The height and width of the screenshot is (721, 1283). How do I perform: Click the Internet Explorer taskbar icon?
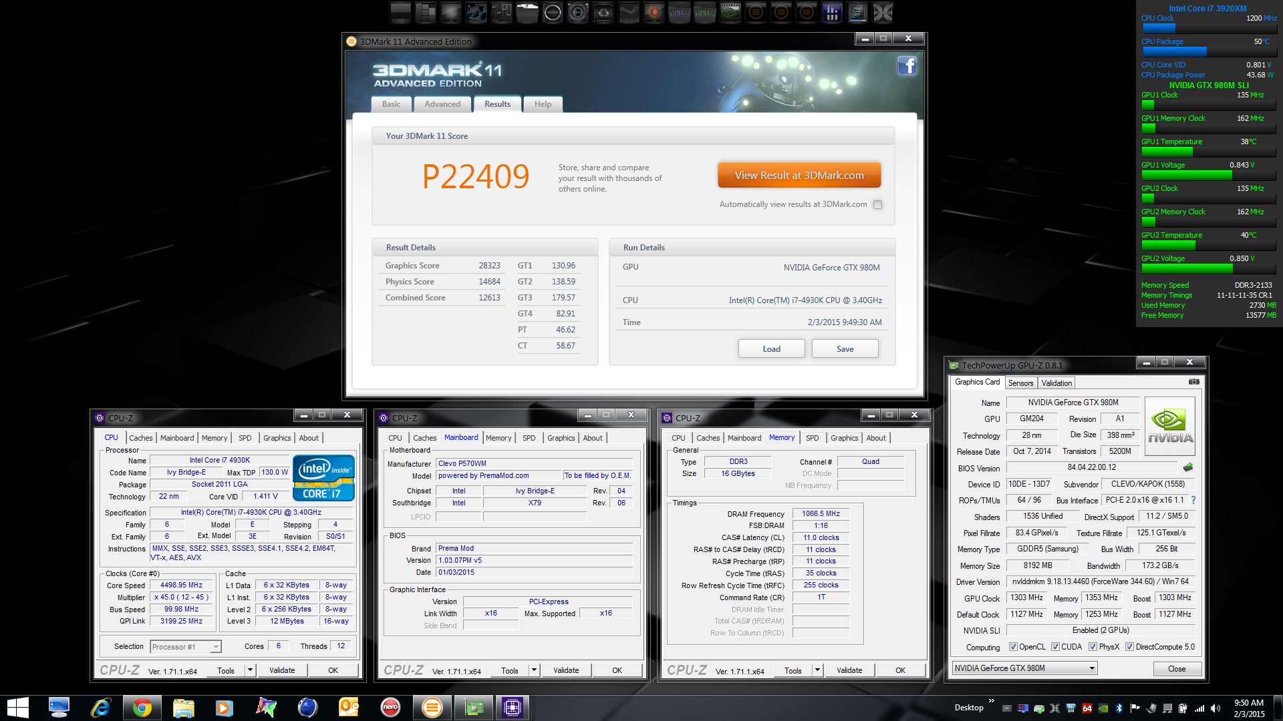pyautogui.click(x=100, y=707)
